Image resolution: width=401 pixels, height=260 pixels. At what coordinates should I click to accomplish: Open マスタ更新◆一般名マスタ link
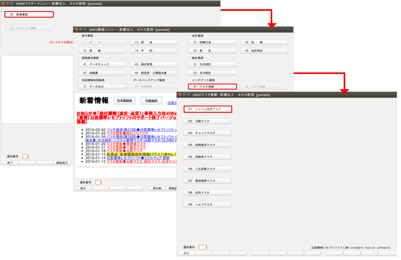[126, 148]
